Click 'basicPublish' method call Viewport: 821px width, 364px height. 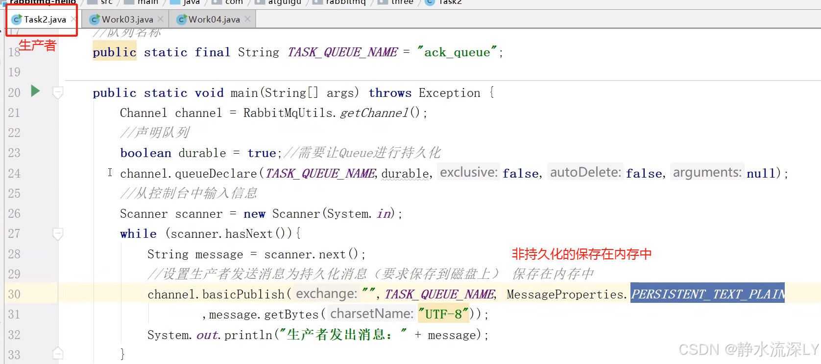point(243,295)
